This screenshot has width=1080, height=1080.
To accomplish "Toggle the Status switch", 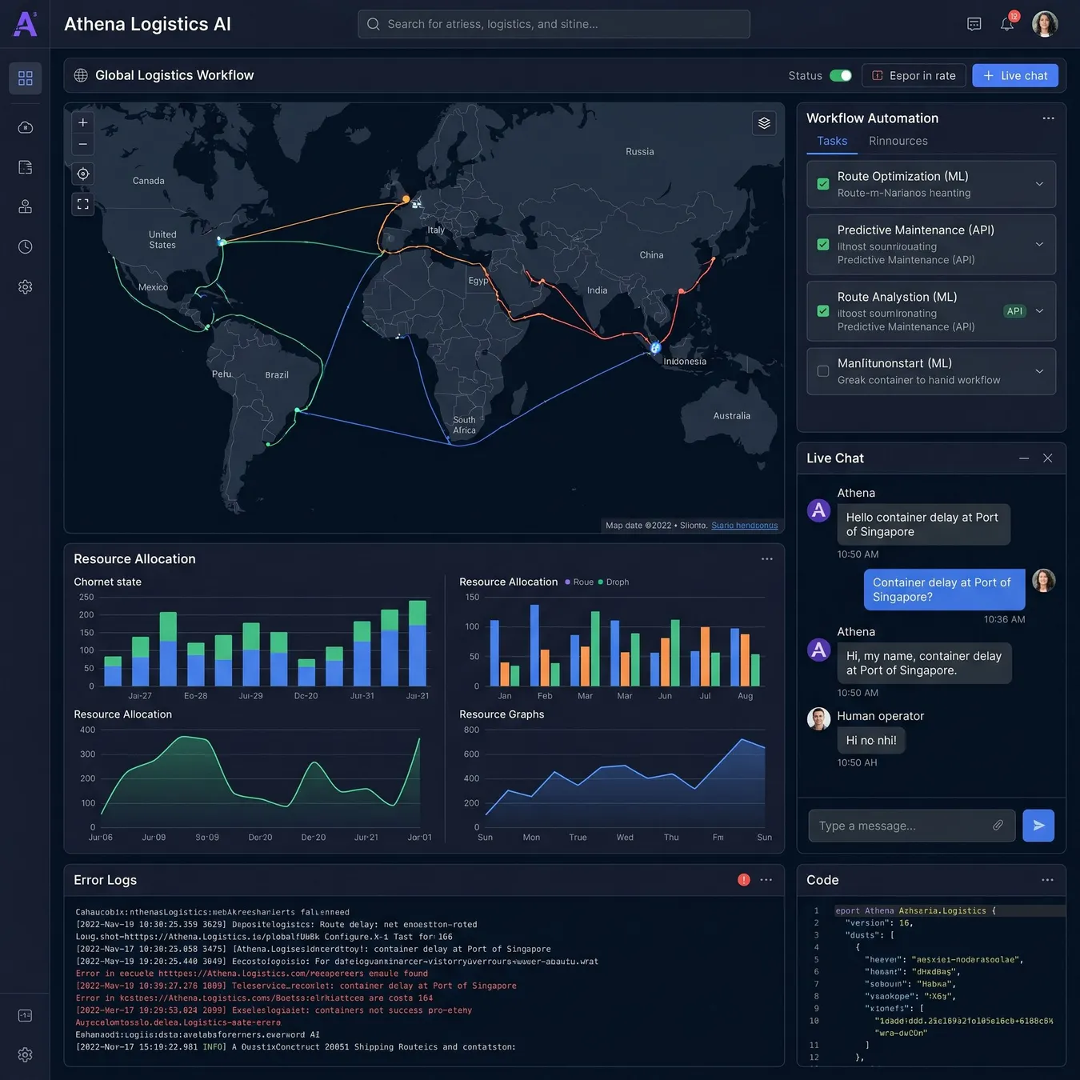I will tap(841, 75).
